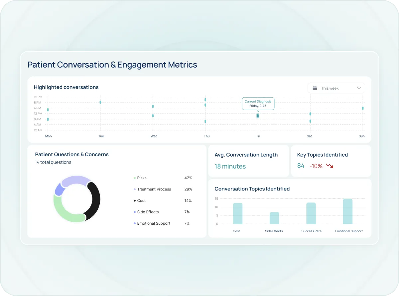Screen dimensions: 399x296
Task: Select Thursday's middle marker near 6 PM
Action: click(205, 105)
